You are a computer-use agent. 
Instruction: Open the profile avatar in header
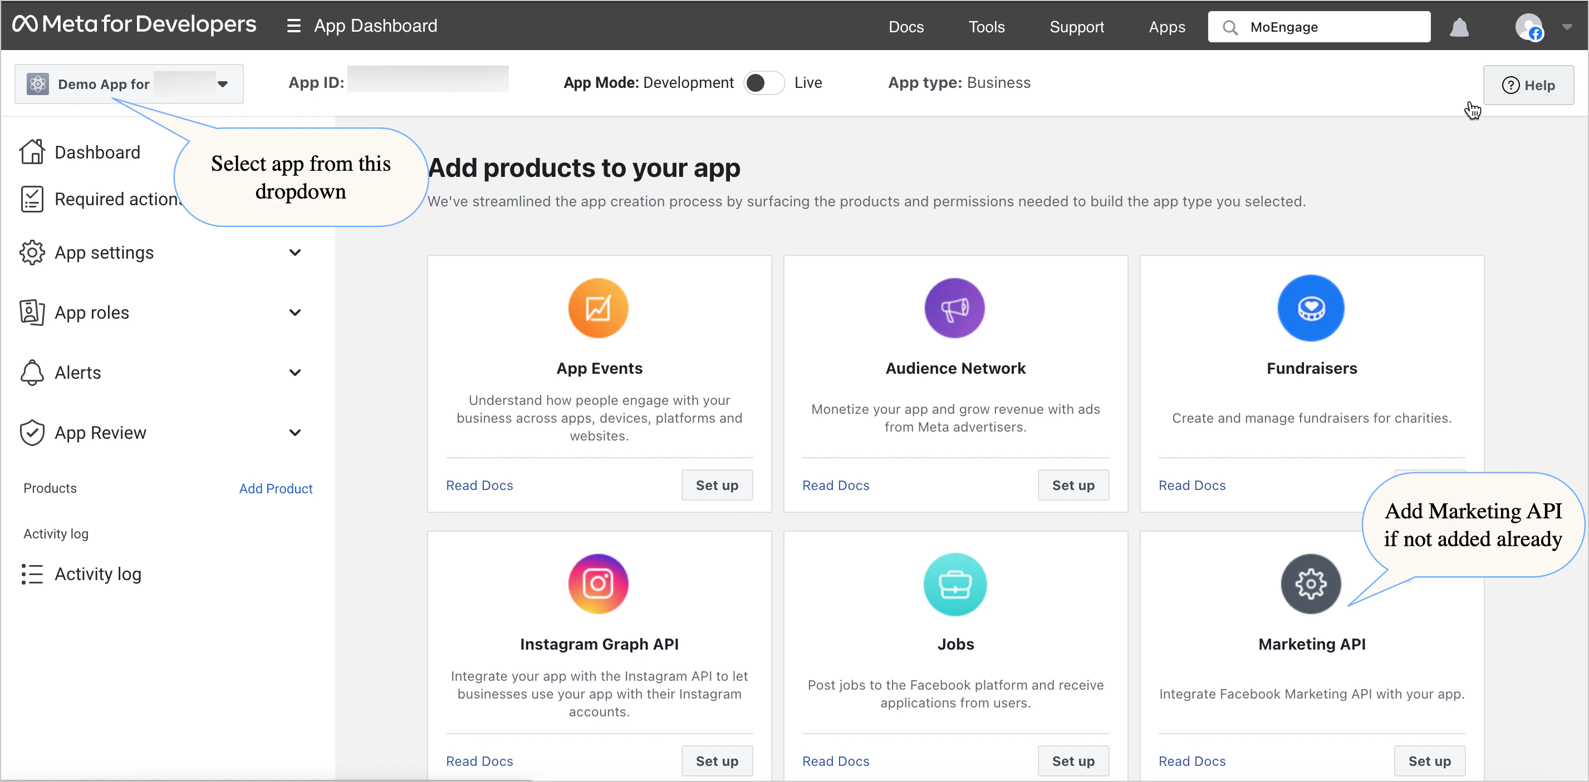(1528, 27)
